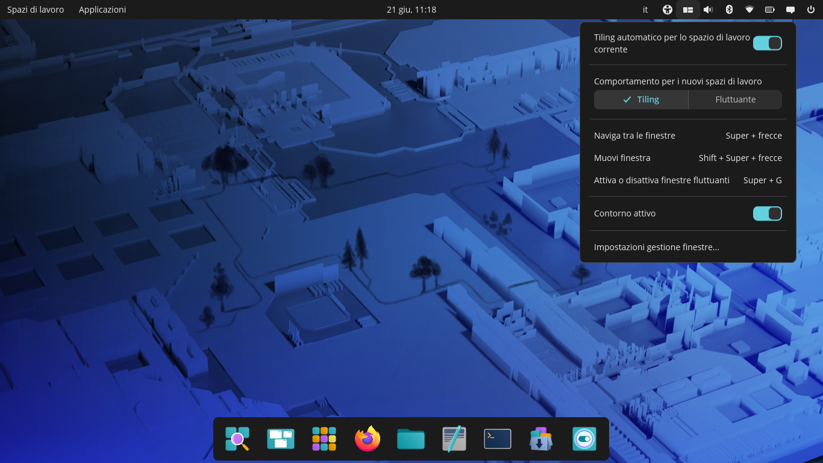Screen dimensions: 823x463
Task: Open the power menu in top bar
Action: tap(810, 10)
